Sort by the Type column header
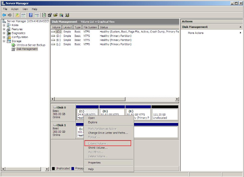This screenshot has height=177, width=244. click(x=77, y=27)
